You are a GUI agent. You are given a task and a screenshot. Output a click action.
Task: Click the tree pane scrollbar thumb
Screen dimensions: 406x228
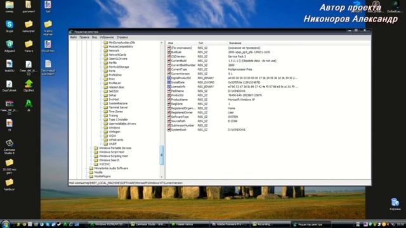click(162, 155)
